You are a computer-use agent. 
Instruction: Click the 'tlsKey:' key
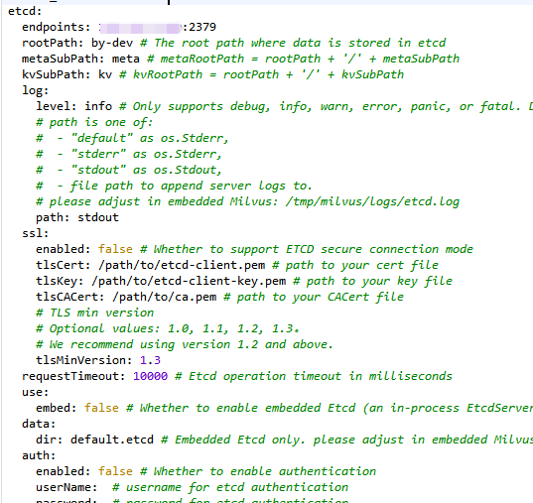point(60,281)
